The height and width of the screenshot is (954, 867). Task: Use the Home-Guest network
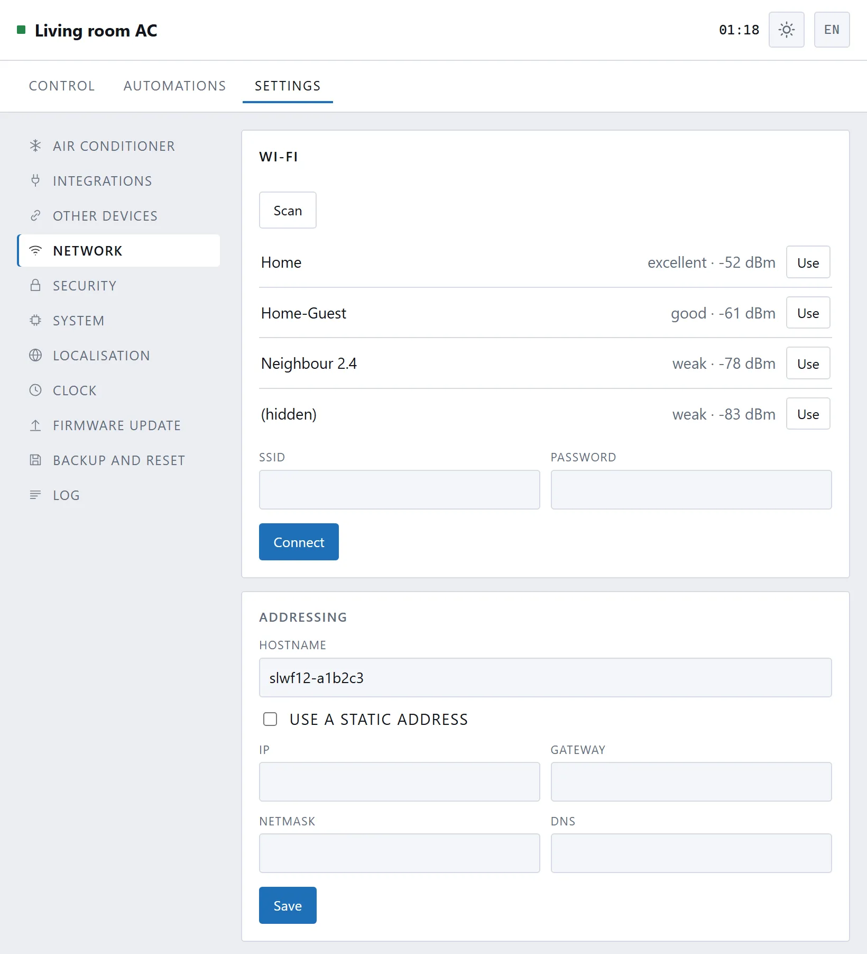click(x=808, y=313)
